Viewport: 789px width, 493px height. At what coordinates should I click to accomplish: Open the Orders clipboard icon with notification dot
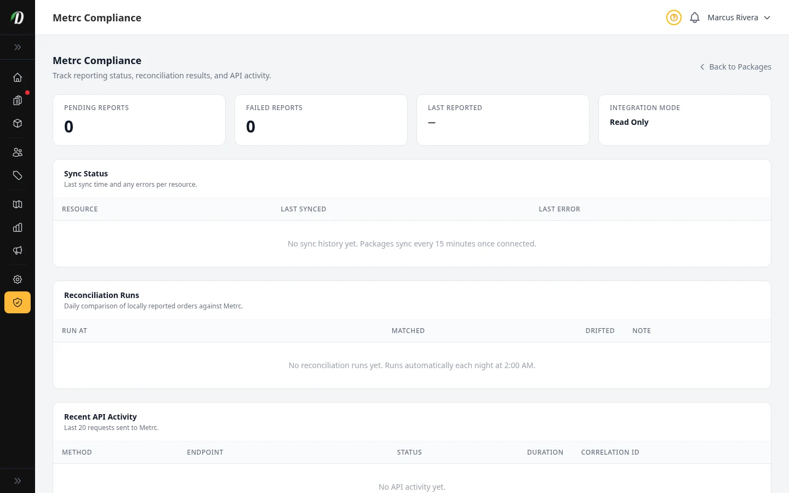tap(18, 101)
